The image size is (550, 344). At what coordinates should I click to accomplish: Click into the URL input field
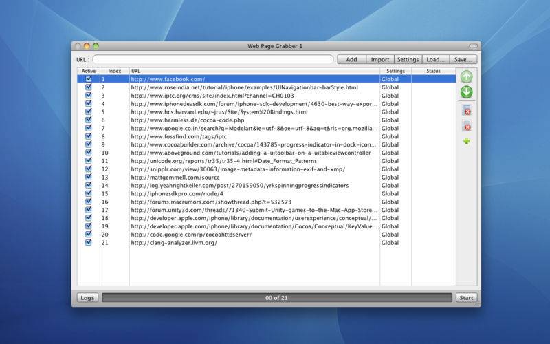(213, 59)
